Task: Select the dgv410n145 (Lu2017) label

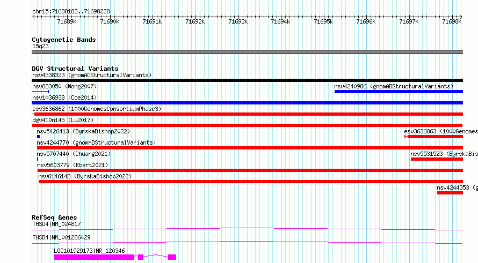Action: [63, 120]
